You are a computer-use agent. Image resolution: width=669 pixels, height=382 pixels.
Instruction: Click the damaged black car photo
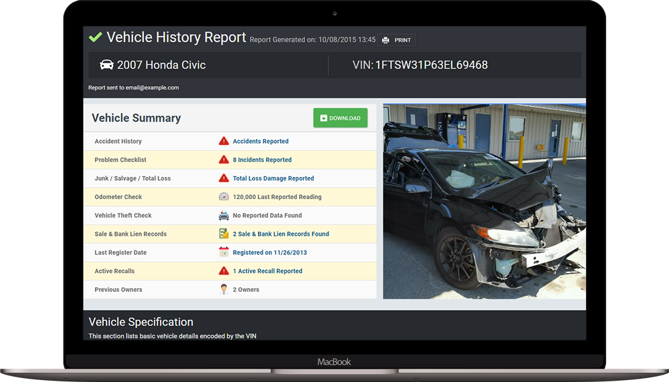484,202
